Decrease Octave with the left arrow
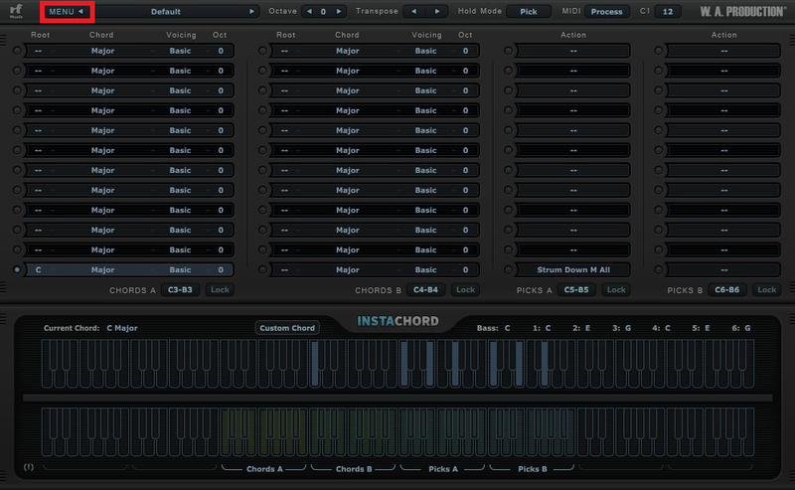Viewport: 795px width, 490px height. 309,12
